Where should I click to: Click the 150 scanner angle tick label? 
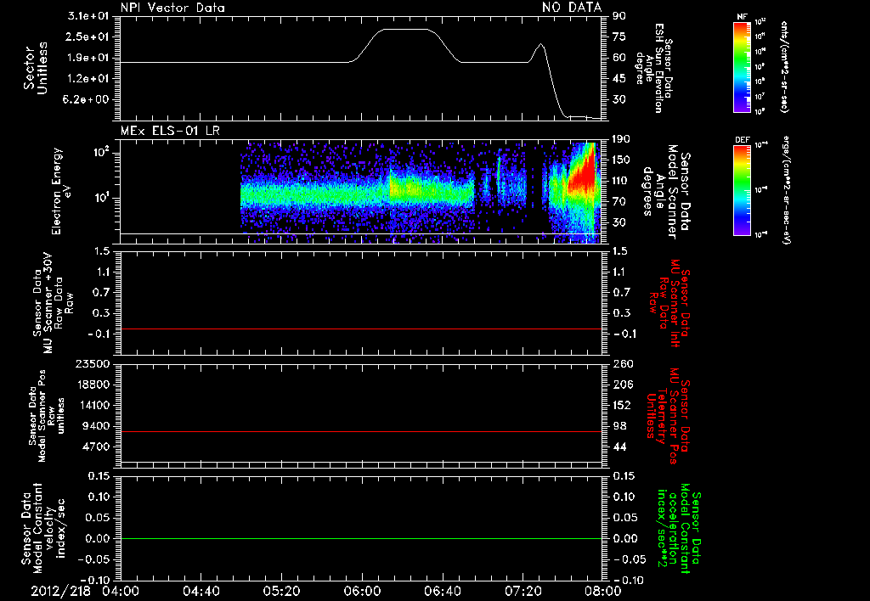pos(621,160)
